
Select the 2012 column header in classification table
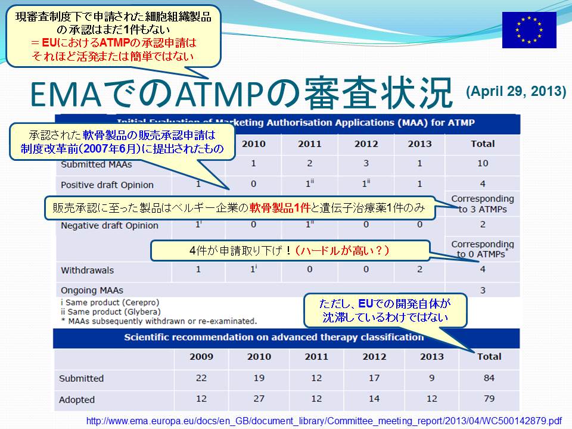click(x=374, y=356)
